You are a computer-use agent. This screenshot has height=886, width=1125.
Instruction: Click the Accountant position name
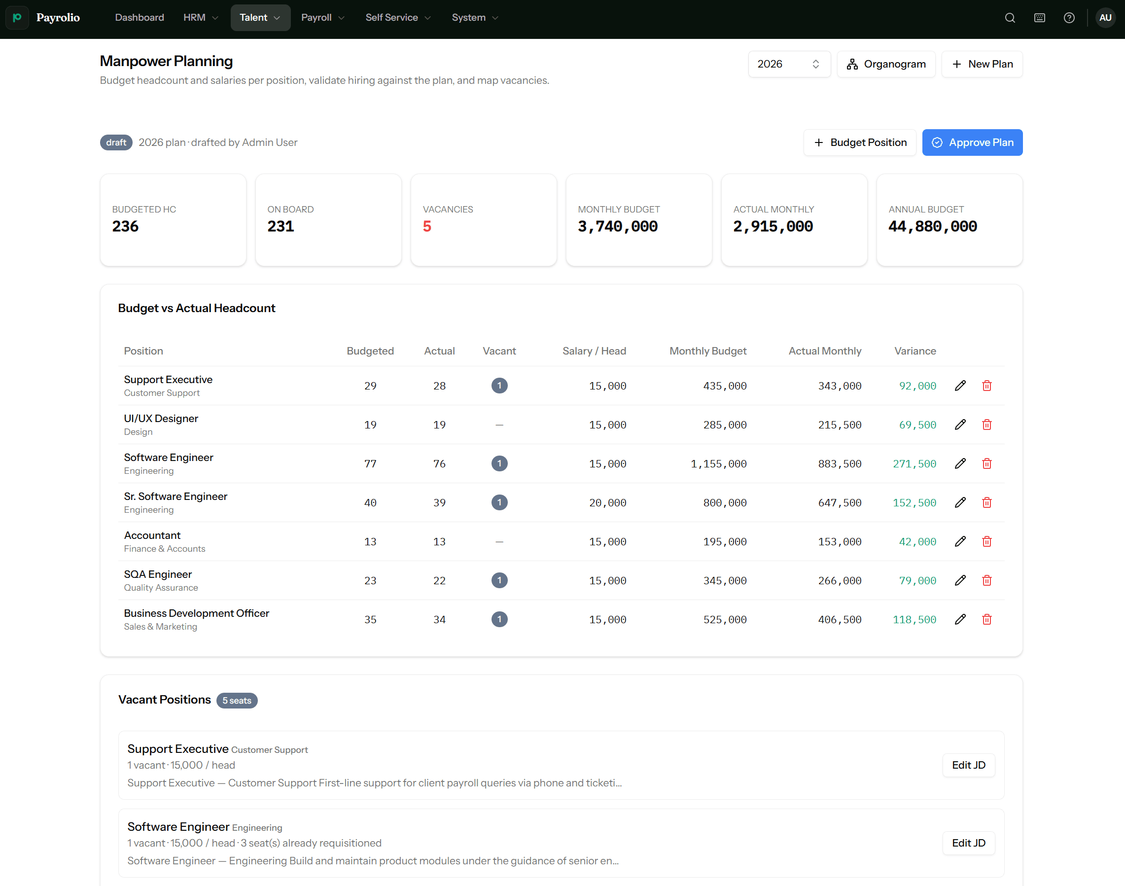(152, 535)
